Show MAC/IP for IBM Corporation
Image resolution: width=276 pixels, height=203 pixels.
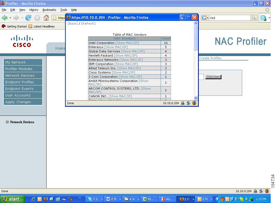point(126,64)
